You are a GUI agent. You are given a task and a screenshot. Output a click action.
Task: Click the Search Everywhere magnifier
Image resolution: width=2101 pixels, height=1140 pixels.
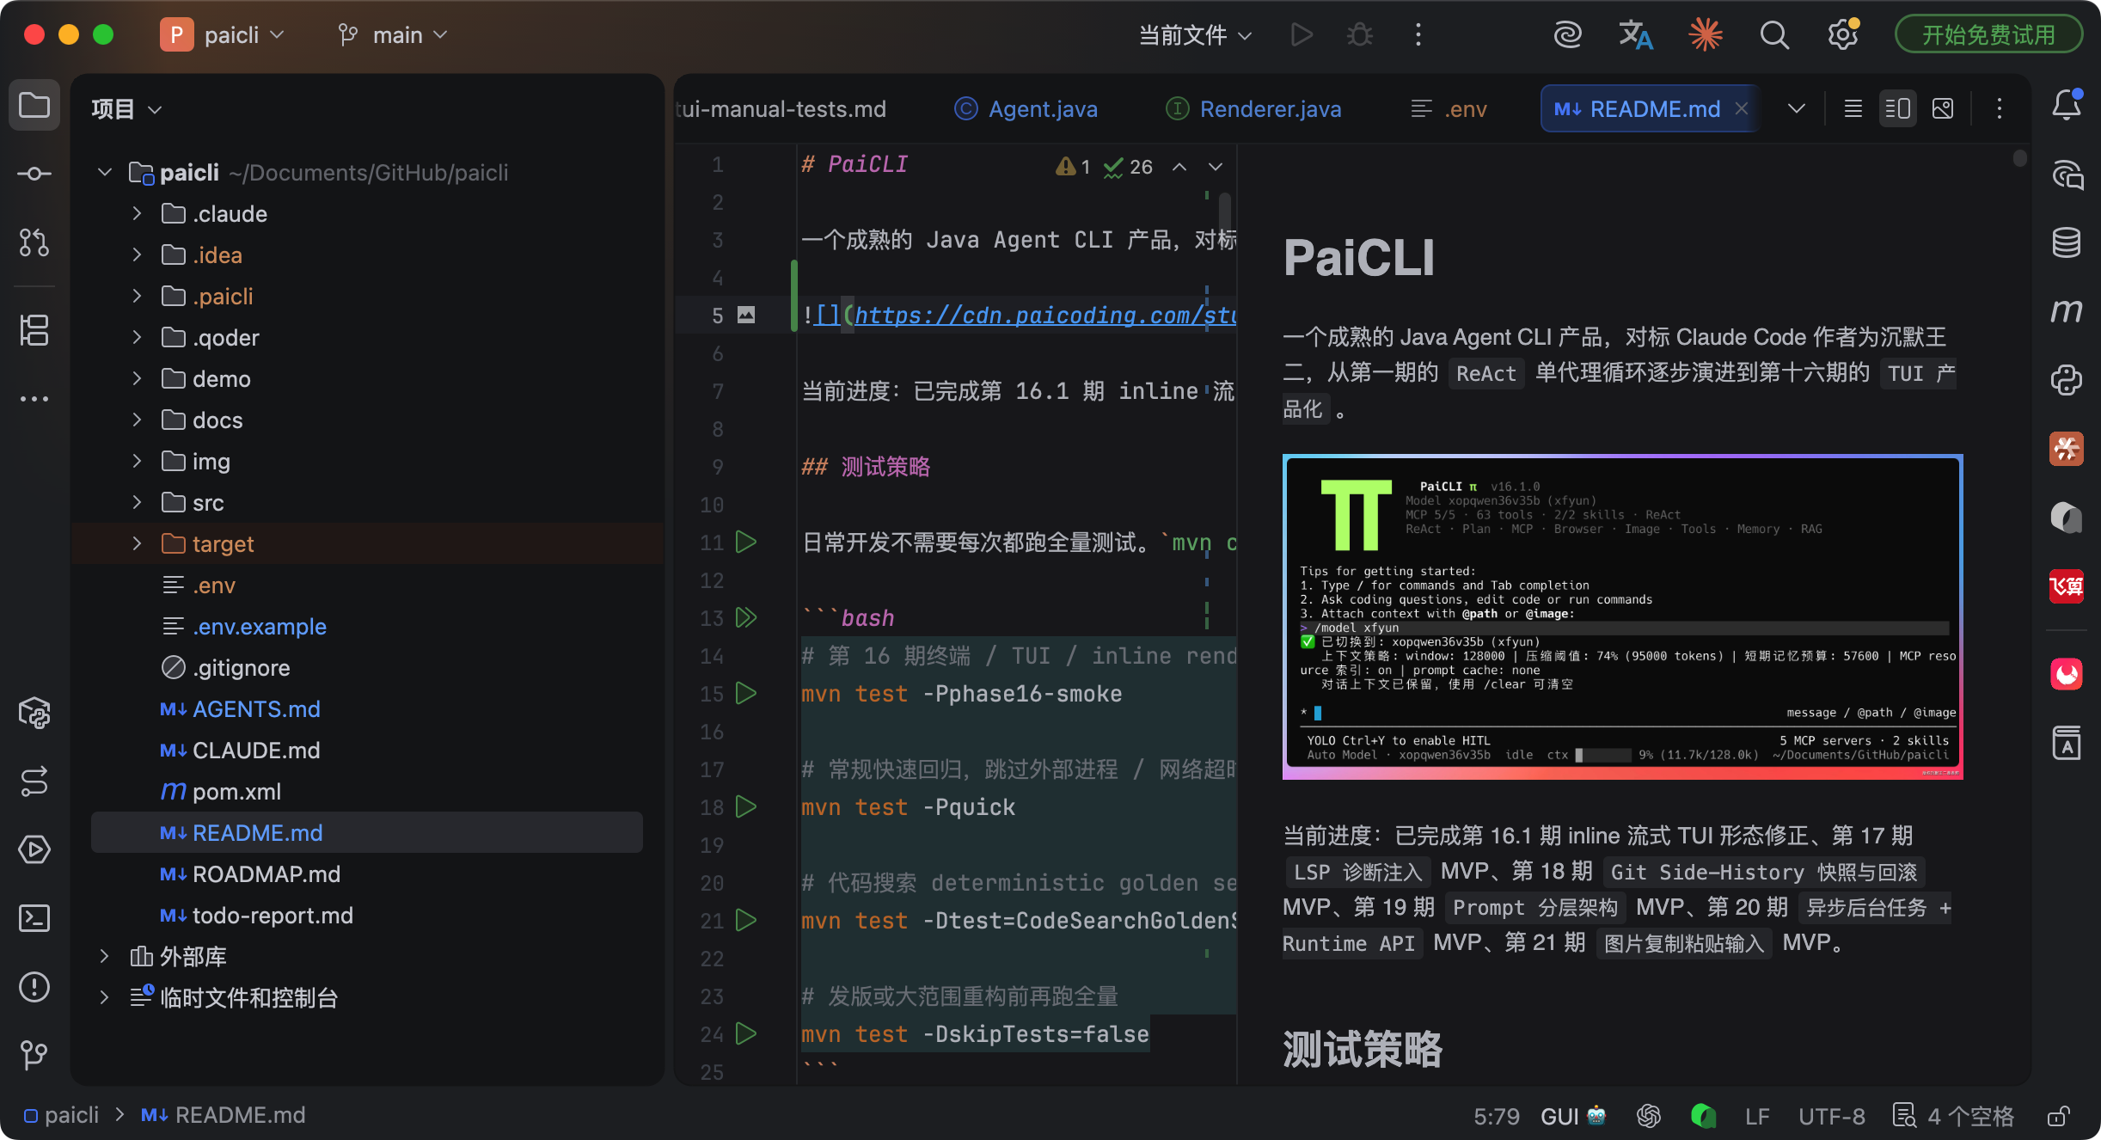[1774, 35]
